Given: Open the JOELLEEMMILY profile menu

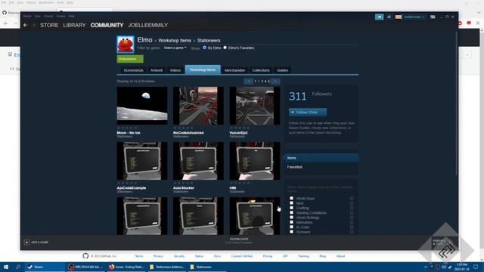Looking at the screenshot, I should [148, 25].
